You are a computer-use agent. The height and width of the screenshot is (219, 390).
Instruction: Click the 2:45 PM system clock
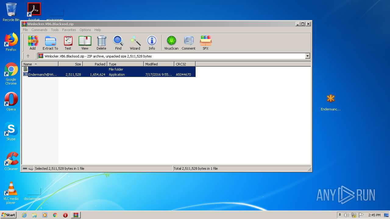(374, 215)
